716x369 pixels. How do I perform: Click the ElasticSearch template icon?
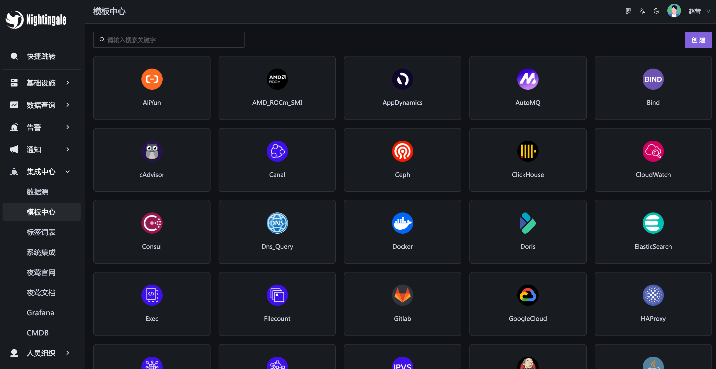653,223
